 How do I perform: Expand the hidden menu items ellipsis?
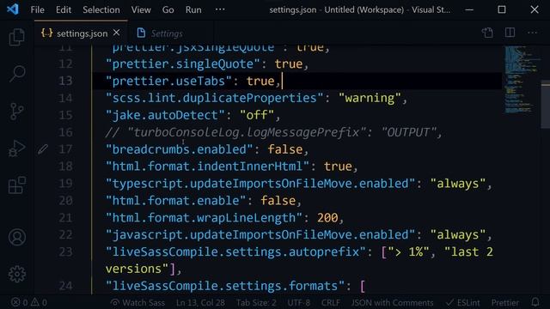pos(220,9)
